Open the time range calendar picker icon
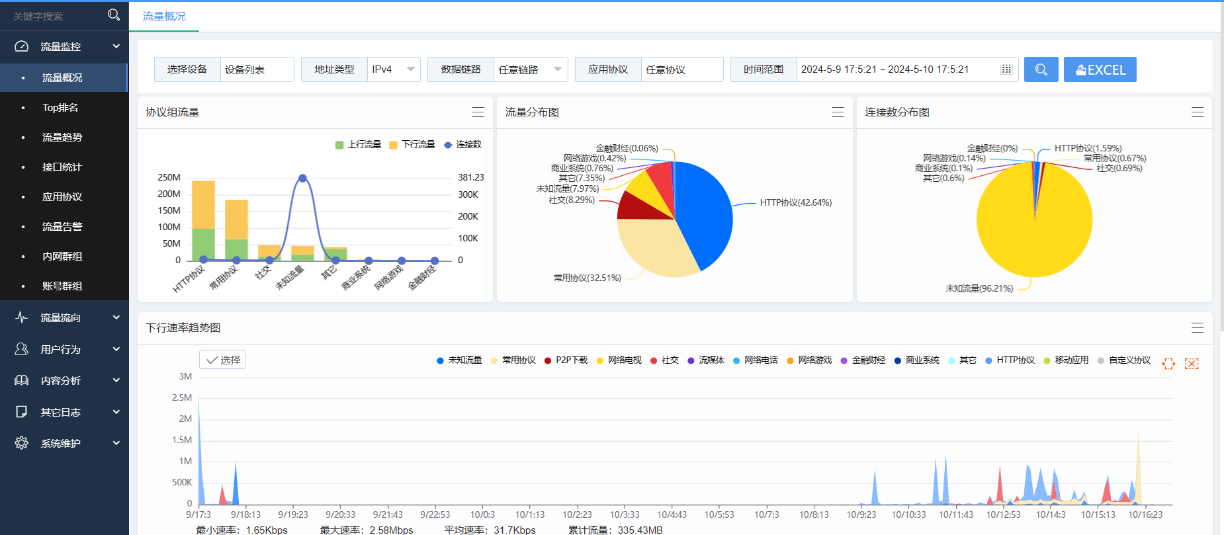The image size is (1224, 535). [1006, 69]
